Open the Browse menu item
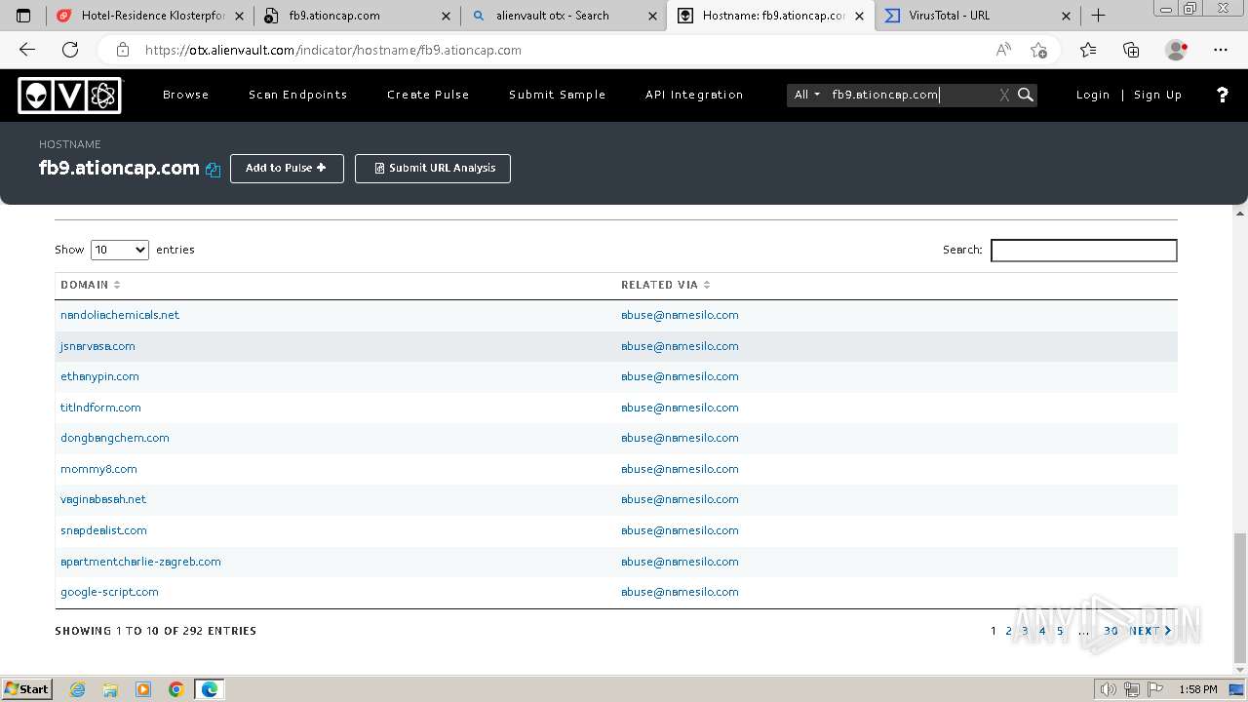This screenshot has width=1248, height=702. 186,95
